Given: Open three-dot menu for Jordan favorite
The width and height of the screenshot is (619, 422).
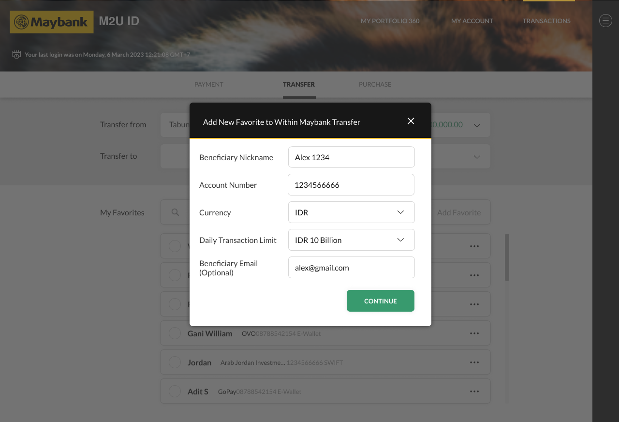Looking at the screenshot, I should pos(474,362).
